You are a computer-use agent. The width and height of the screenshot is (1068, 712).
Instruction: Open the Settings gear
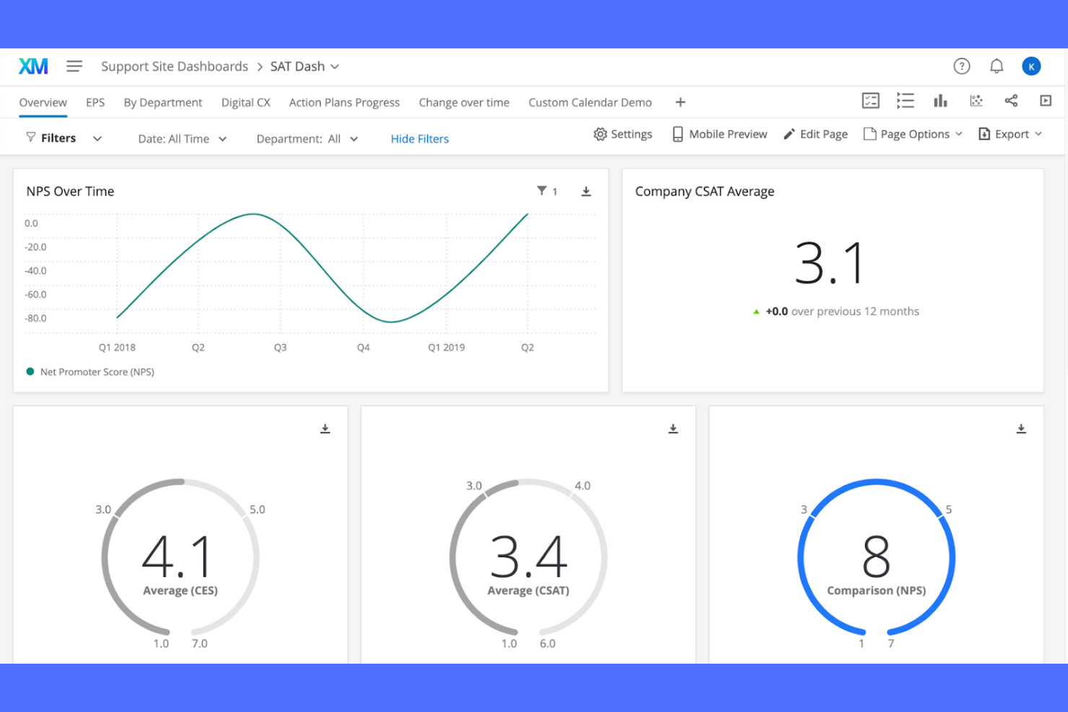click(622, 133)
